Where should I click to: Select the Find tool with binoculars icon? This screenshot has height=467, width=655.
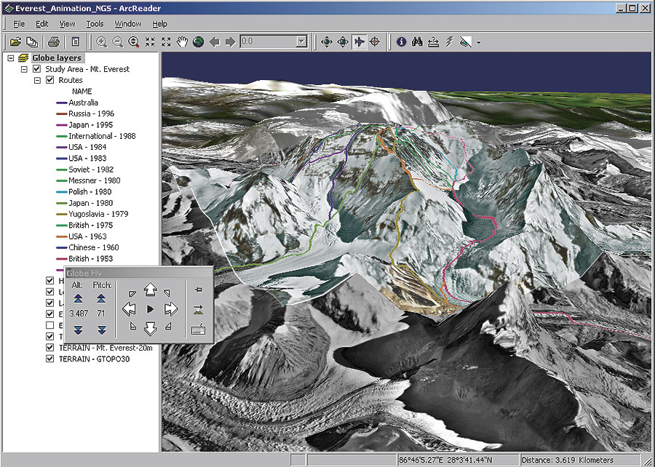click(416, 41)
